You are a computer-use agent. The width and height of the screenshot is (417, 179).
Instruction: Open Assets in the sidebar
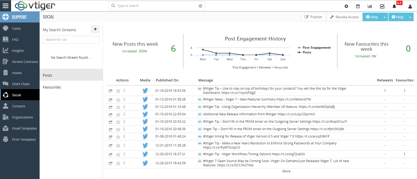pos(20,73)
